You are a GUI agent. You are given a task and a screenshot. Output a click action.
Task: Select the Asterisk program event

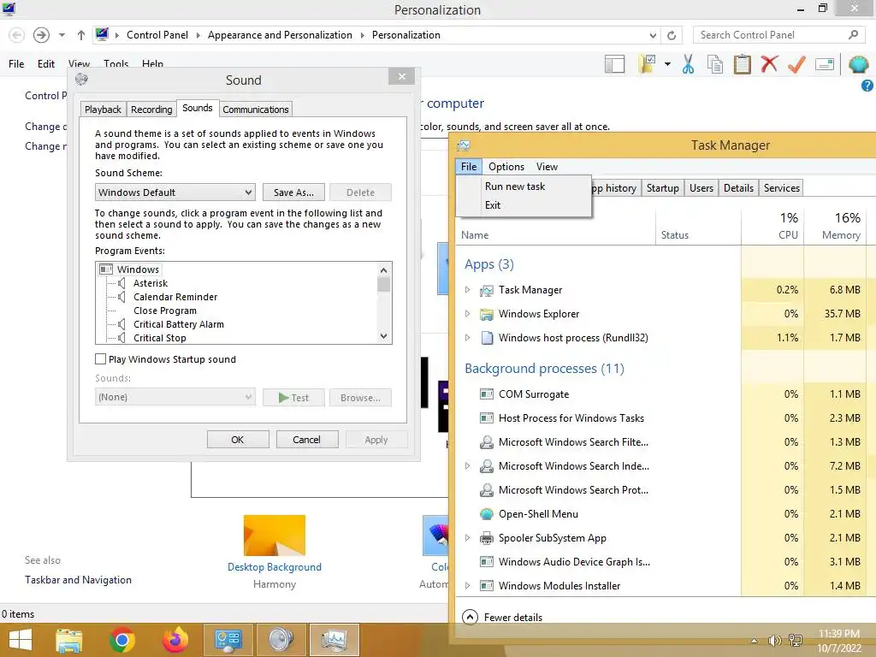pos(151,283)
